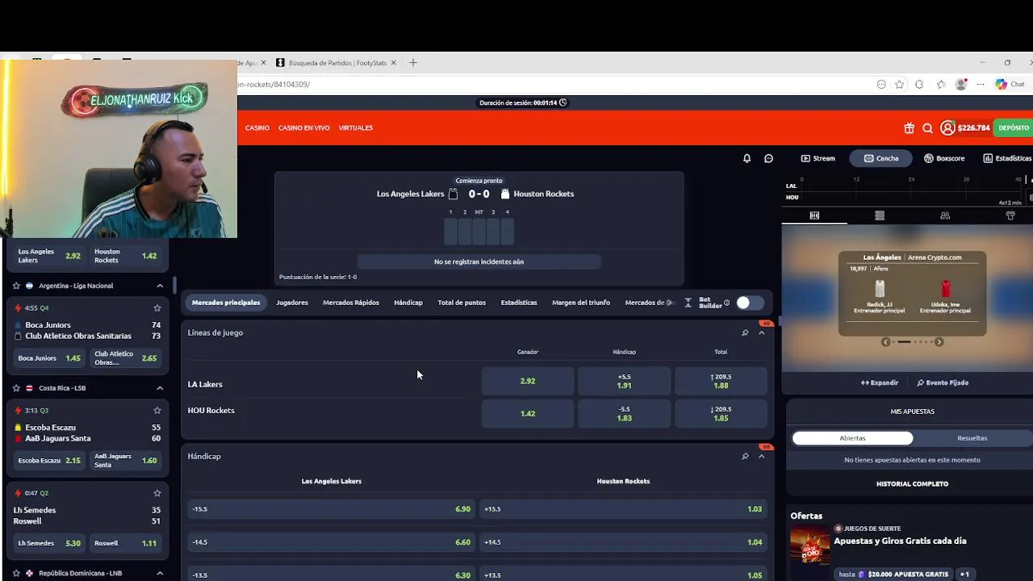Favorite the Escoba Escazu match star

click(x=157, y=410)
